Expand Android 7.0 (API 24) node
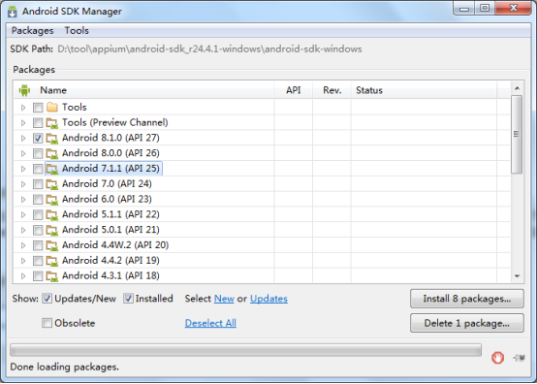The width and height of the screenshot is (537, 384). coord(23,184)
